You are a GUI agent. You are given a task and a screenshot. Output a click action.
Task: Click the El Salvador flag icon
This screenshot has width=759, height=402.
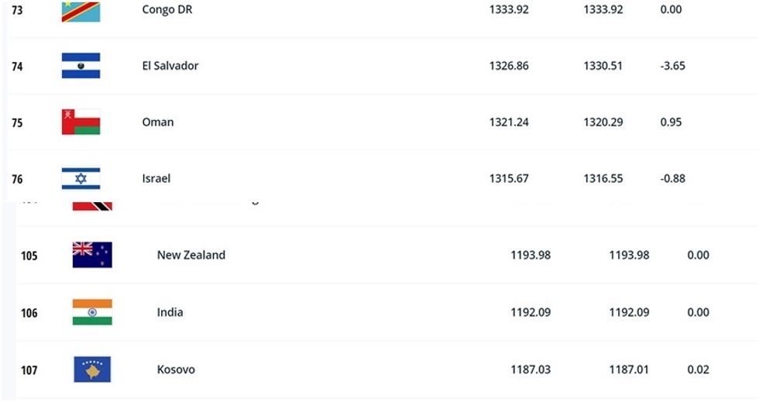tap(81, 66)
